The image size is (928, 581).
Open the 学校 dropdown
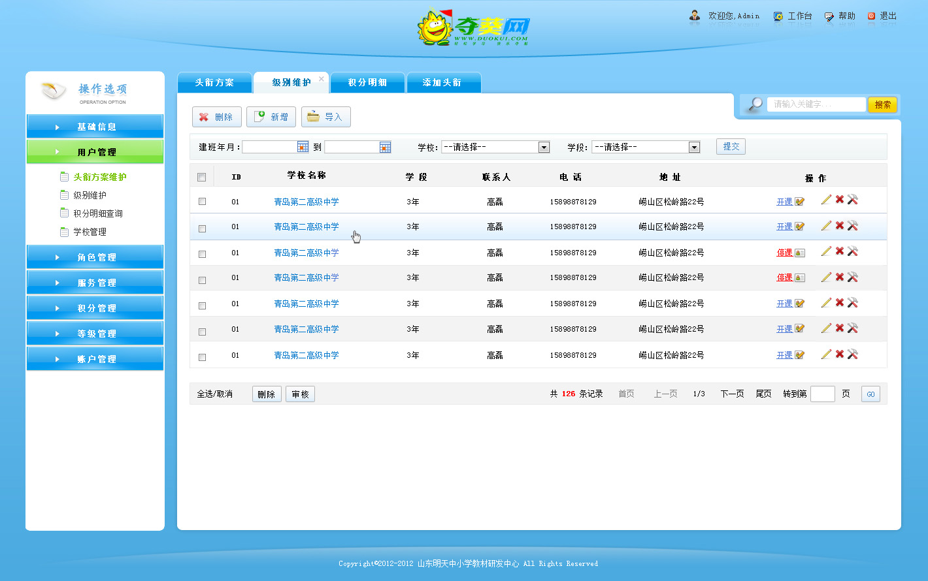495,147
